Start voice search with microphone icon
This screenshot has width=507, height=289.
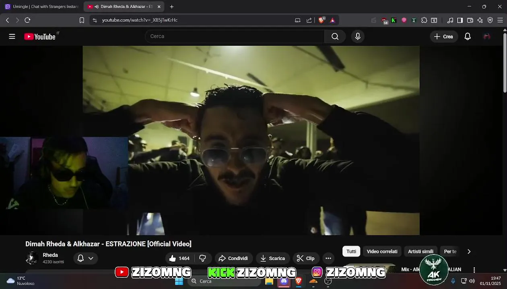pyautogui.click(x=358, y=37)
